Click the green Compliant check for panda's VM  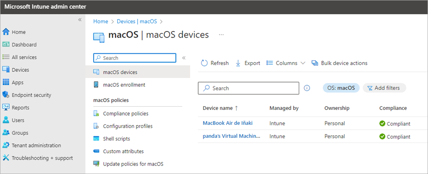coord(382,136)
